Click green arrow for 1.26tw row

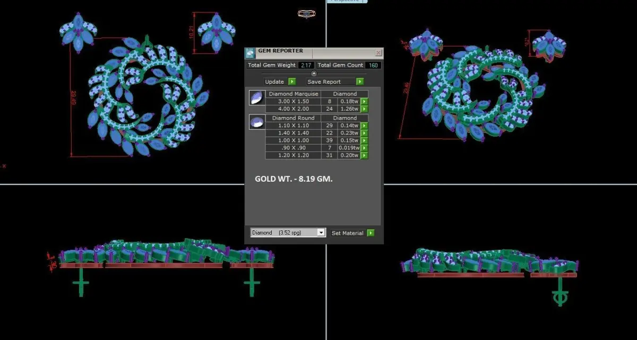364,109
